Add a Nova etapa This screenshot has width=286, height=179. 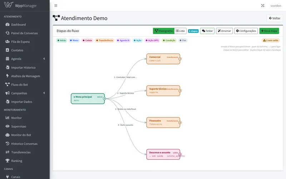tap(269, 31)
